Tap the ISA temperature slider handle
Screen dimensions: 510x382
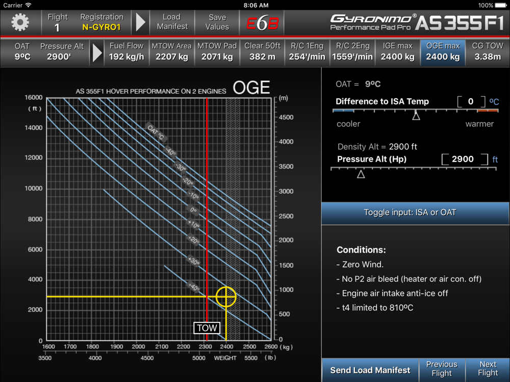click(416, 115)
